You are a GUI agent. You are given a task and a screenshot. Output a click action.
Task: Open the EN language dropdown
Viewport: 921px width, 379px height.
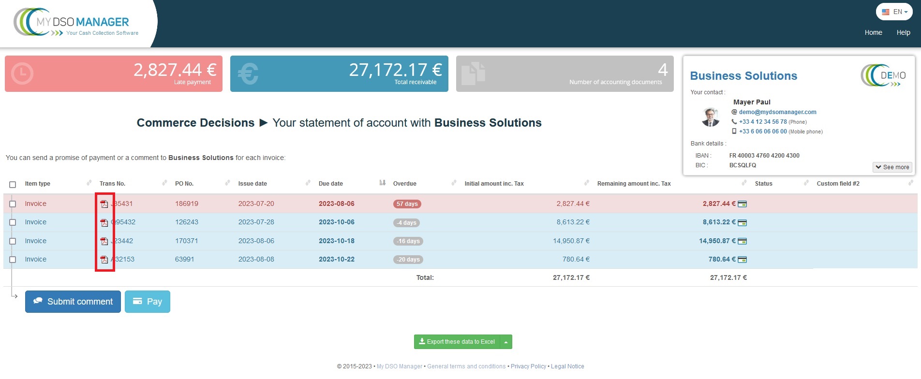(x=894, y=12)
